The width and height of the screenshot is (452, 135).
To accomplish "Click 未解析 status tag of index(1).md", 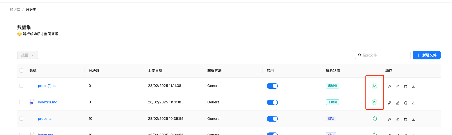I will (333, 102).
